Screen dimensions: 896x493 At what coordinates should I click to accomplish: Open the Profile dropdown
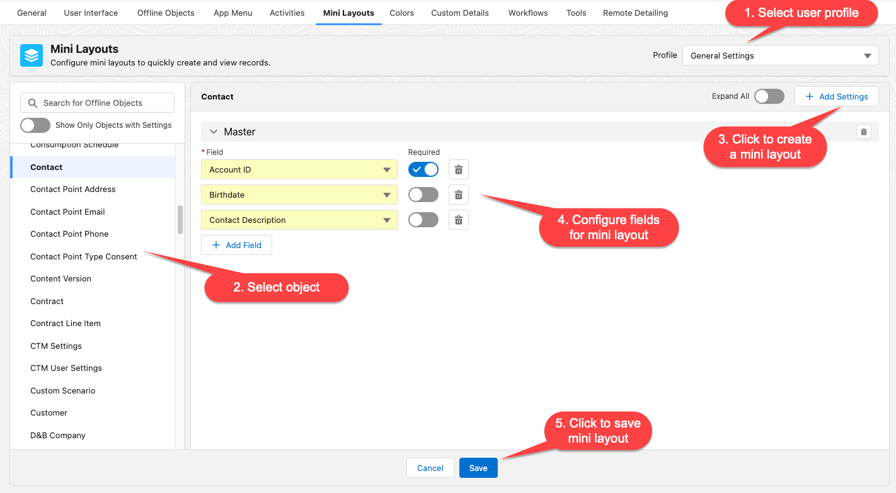tap(780, 55)
